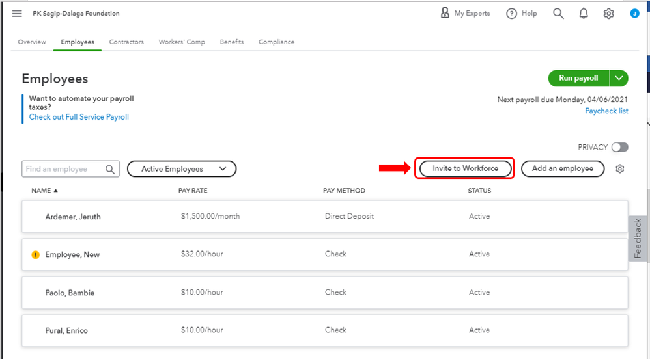The image size is (650, 359).
Task: Open the notifications bell
Action: coord(584,14)
